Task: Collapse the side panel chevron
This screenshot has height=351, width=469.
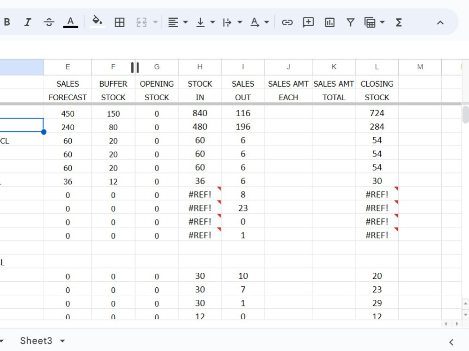Action: [451, 342]
